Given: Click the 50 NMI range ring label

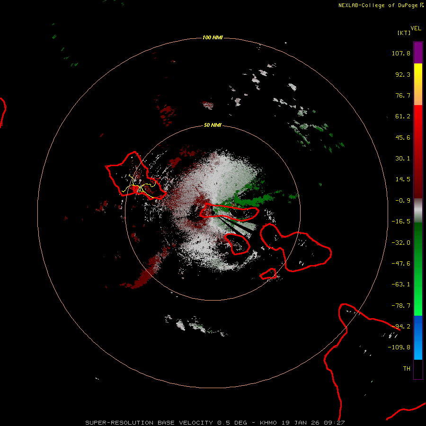Looking at the screenshot, I should click(x=213, y=125).
